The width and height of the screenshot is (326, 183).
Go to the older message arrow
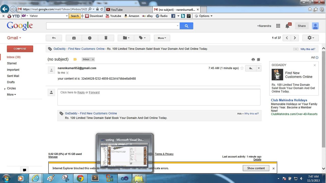(295, 38)
